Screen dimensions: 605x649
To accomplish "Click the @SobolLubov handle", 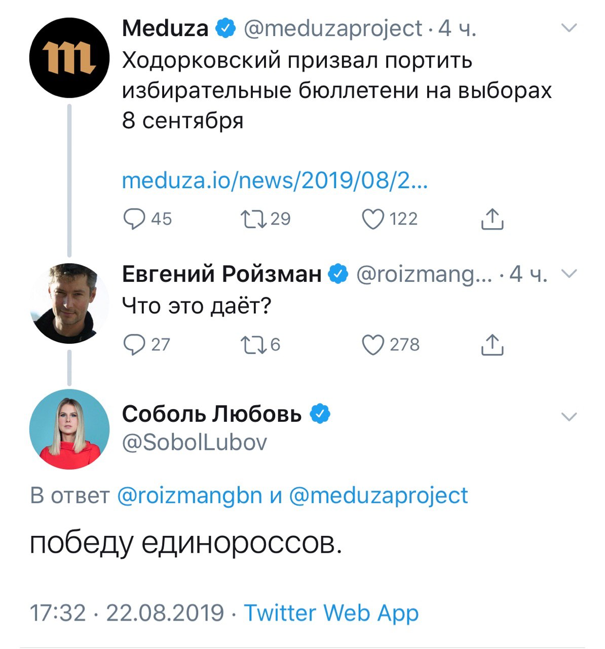I will click(x=195, y=442).
